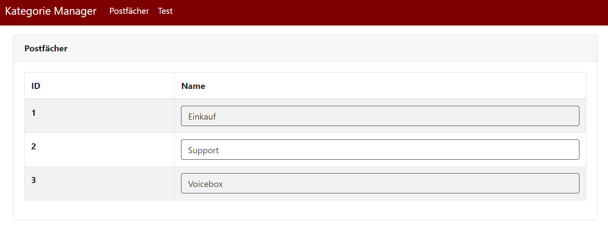Click the Kategorie Manager brand title
Viewport: 608px width, 237px height.
coord(51,11)
